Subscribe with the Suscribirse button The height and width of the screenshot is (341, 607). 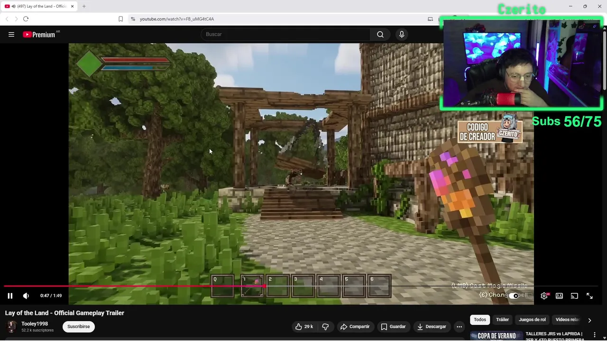[x=79, y=326]
